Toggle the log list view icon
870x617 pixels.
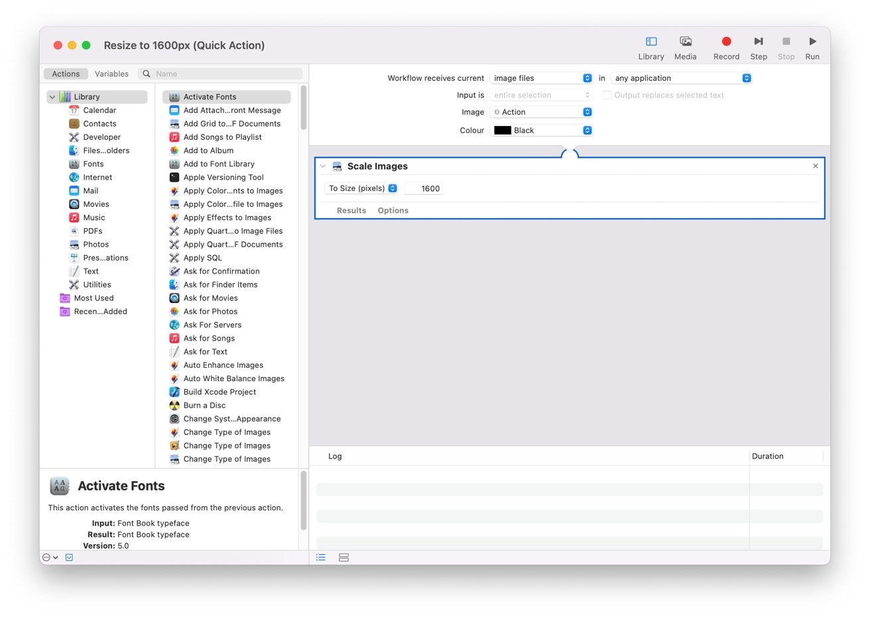click(321, 557)
